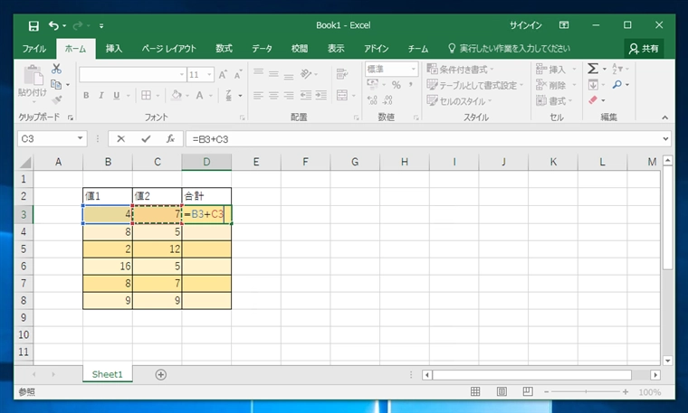This screenshot has width=688, height=413.
Task: Open the font size dropdown showing 11
Action: (209, 75)
